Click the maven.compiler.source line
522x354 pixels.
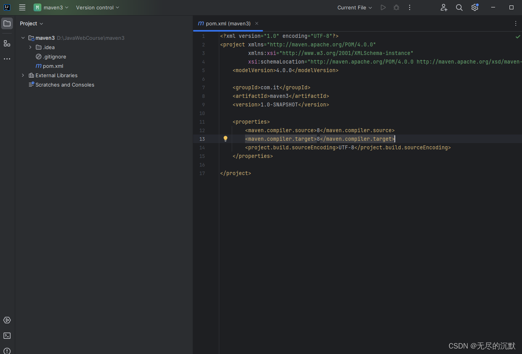pyautogui.click(x=320, y=130)
